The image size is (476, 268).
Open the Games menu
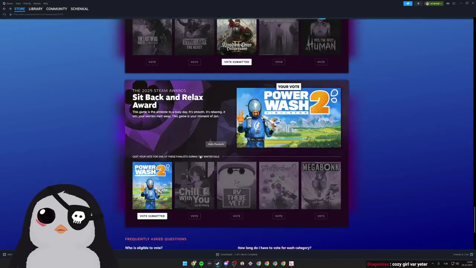[37, 3]
